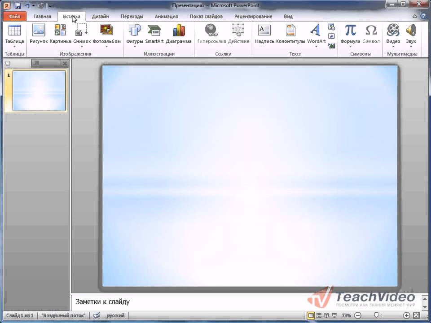Expand the Звук dropdown arrow
Viewport: 431px width, 323px height.
click(x=411, y=46)
